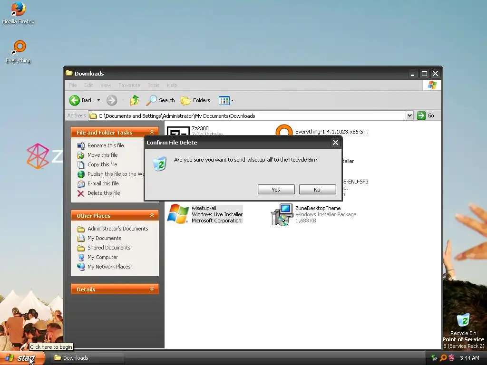Click the Recycle Bin icon in the dialog
The image size is (487, 365).
tap(160, 163)
